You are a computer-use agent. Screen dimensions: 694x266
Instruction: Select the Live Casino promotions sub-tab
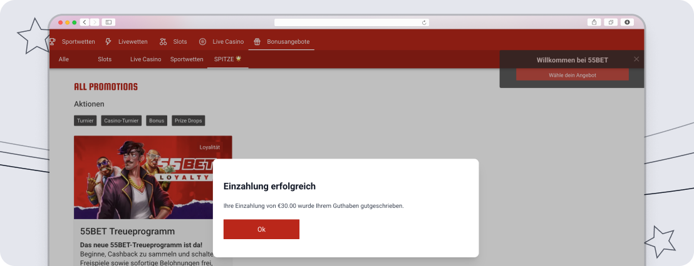[x=145, y=59]
